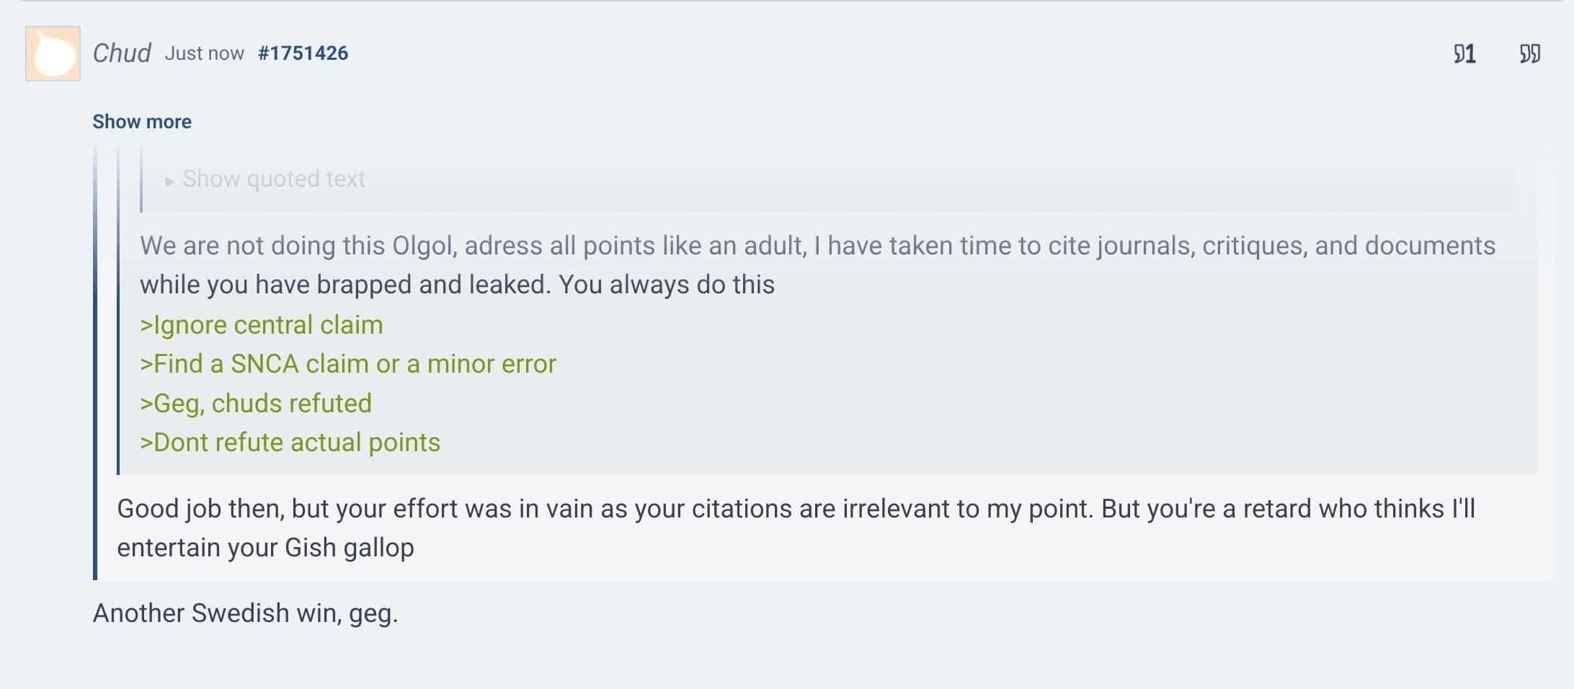Click the ">Geg, chuds refuted" greentext line
This screenshot has width=1574, height=689.
[x=256, y=404]
